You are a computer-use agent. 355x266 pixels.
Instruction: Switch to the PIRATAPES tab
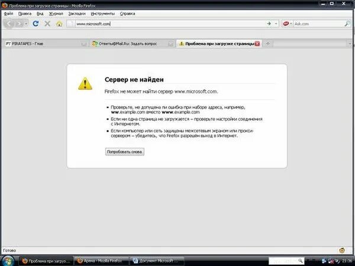click(46, 44)
